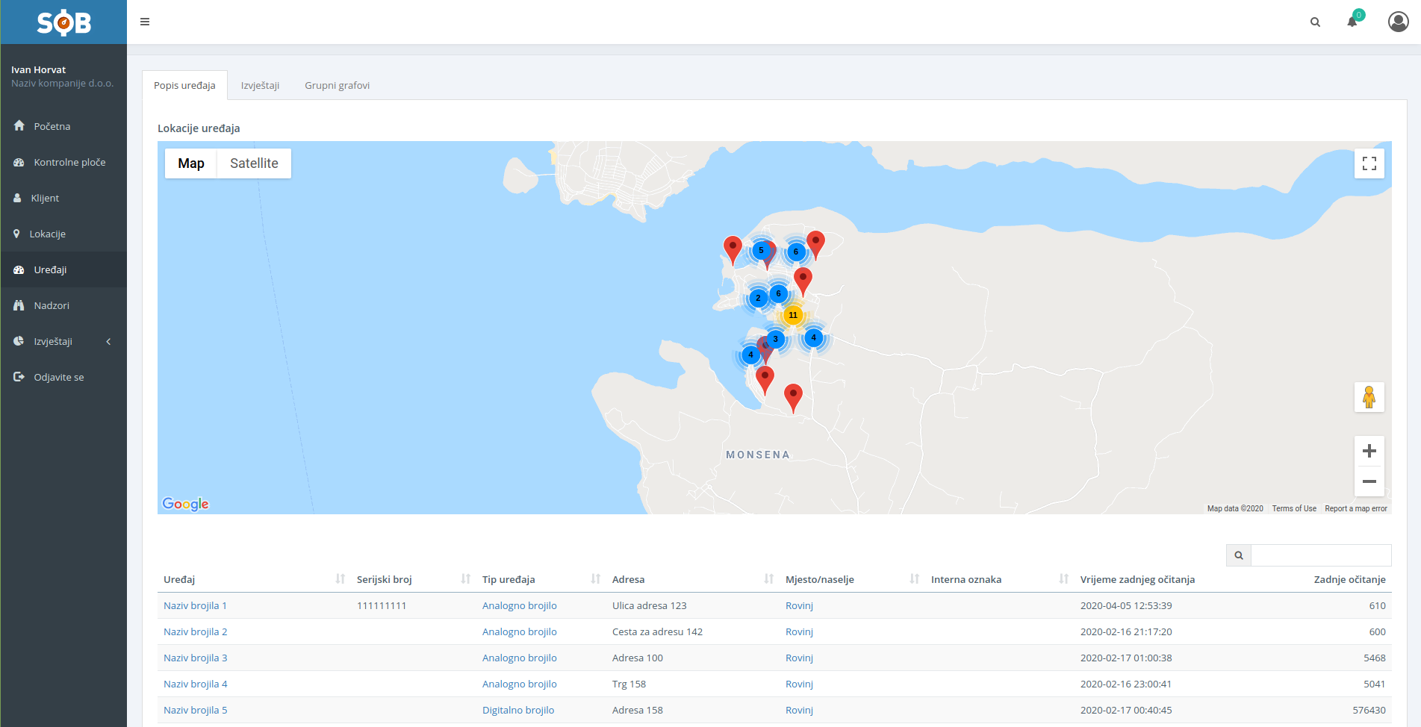Screen dimensions: 1421x727
Task: Click the Street View pegman icon
Action: click(1369, 397)
